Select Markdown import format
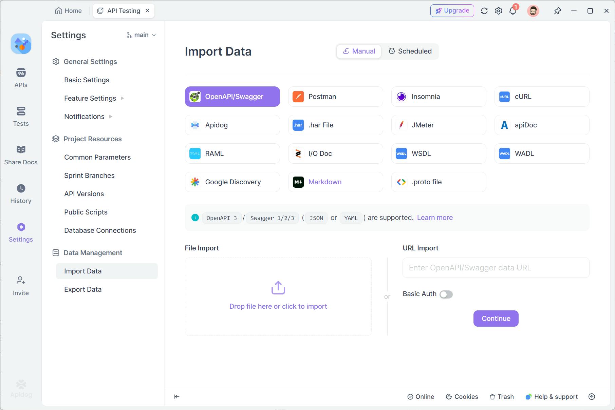The width and height of the screenshot is (615, 410). tap(336, 182)
